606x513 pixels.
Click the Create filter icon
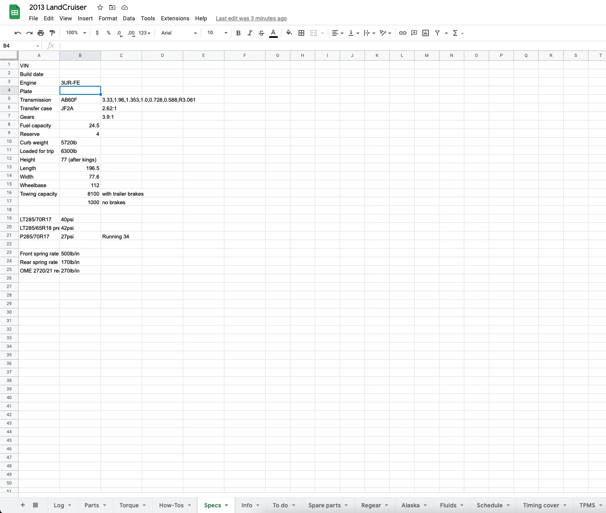click(437, 33)
